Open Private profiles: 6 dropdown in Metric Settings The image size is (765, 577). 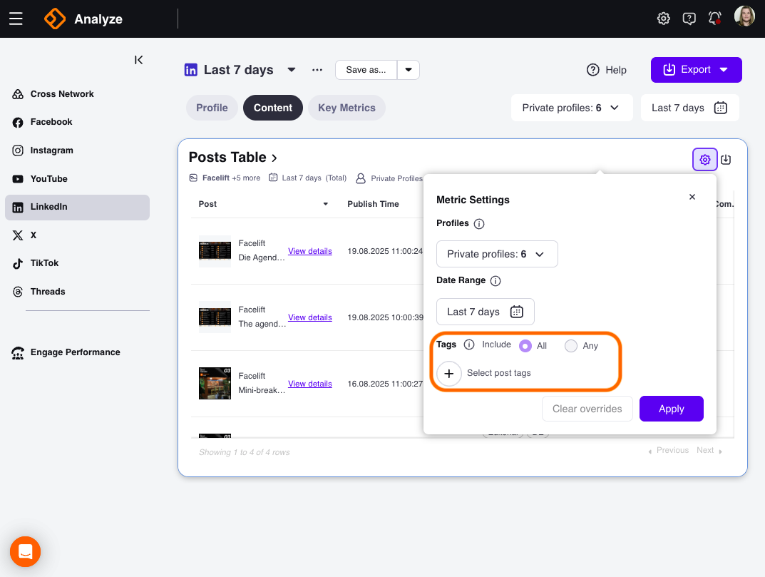coord(497,254)
